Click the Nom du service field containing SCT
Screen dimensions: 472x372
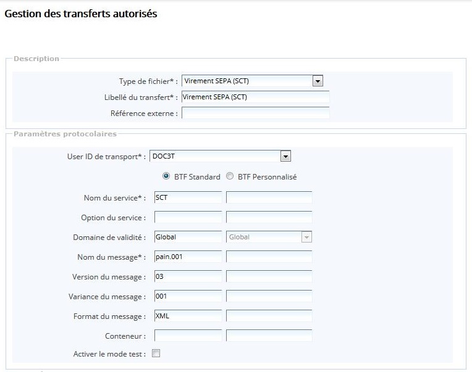click(188, 197)
